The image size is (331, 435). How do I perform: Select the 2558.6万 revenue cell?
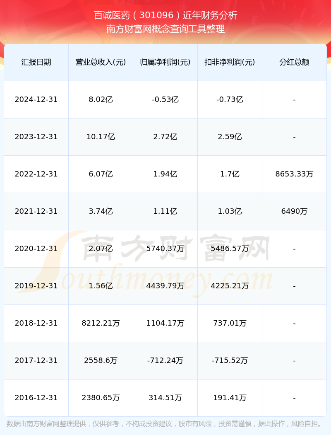click(101, 361)
